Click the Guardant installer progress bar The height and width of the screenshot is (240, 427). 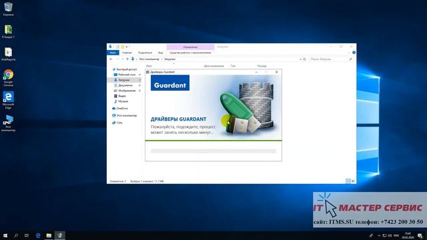213,151
